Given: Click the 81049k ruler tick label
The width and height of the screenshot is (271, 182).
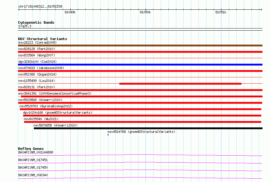Looking at the screenshot, I should click(x=70, y=12).
